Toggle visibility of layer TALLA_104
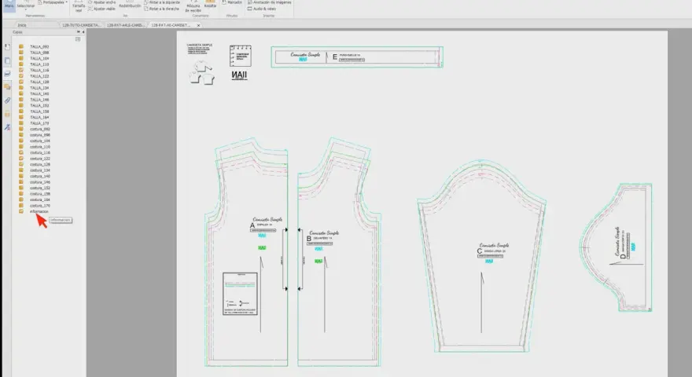Image resolution: width=692 pixels, height=377 pixels. [20, 58]
